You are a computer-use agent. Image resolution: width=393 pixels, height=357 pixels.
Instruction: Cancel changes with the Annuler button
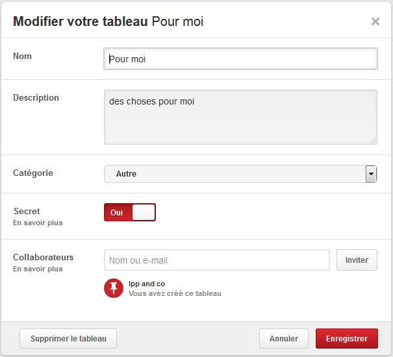pyautogui.click(x=284, y=338)
